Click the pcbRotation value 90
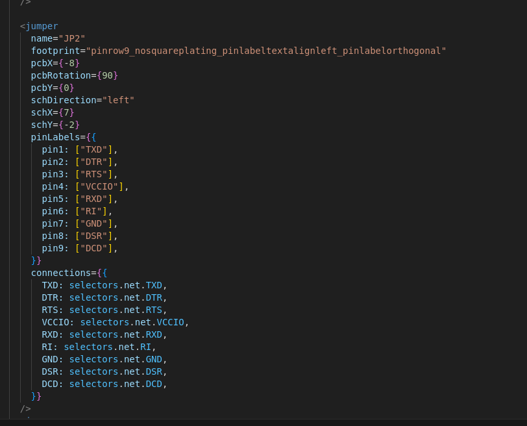527x426 pixels. coord(108,75)
